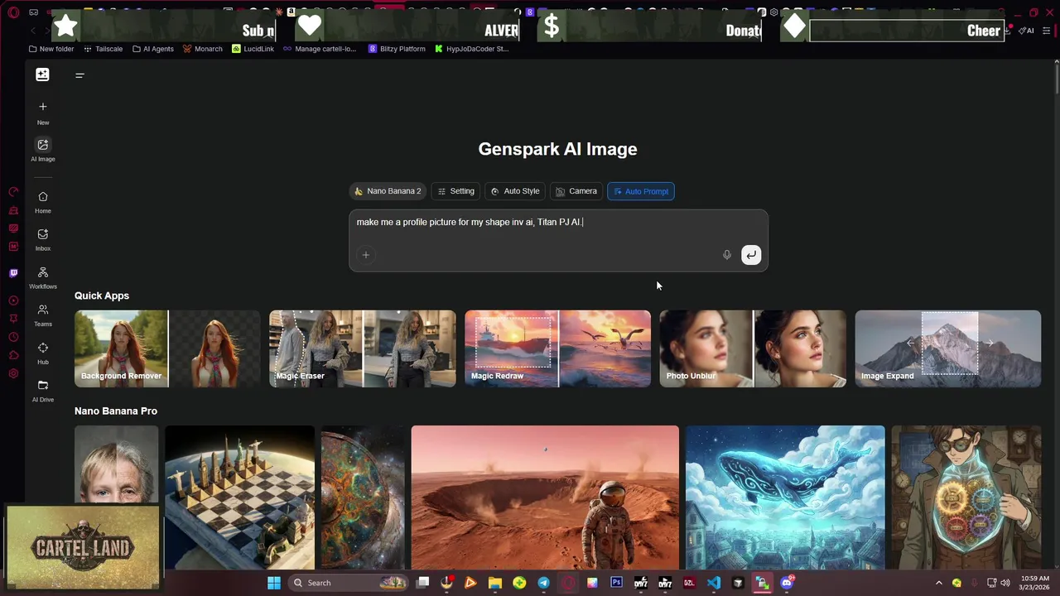Screen dimensions: 1060x596
Task: Click the plus attachment icon in prompt box
Action: (365, 255)
